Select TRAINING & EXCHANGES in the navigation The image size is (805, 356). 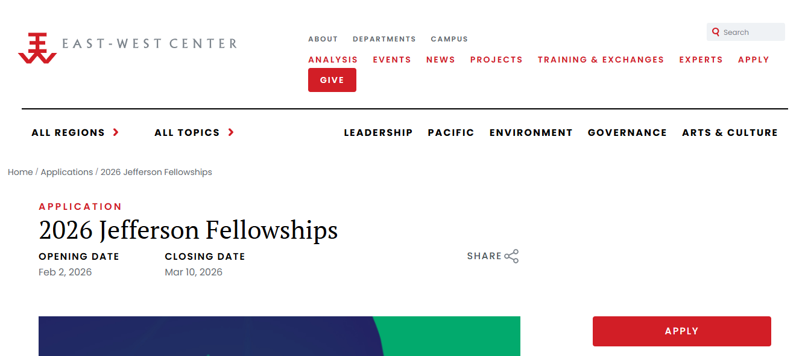pos(601,60)
